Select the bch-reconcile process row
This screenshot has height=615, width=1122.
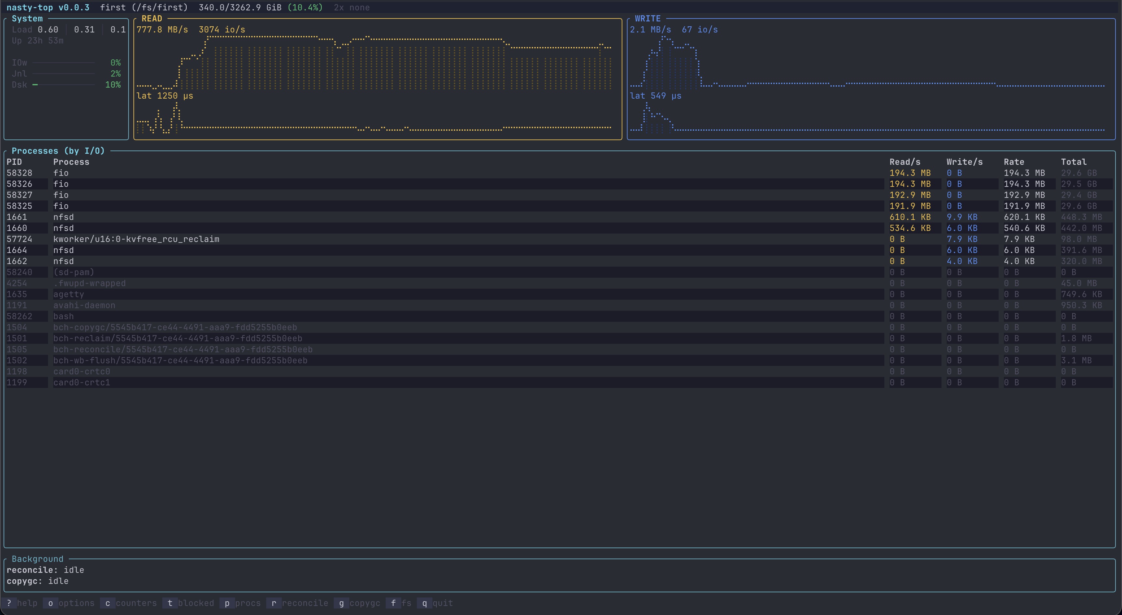(x=559, y=349)
